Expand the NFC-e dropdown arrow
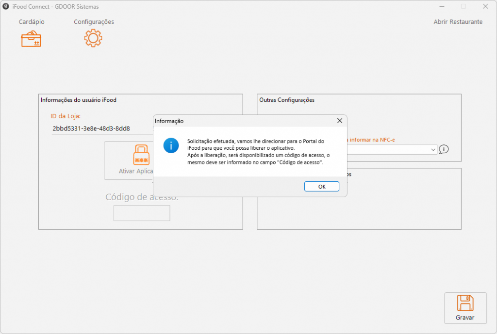This screenshot has height=334, width=497. 433,149
